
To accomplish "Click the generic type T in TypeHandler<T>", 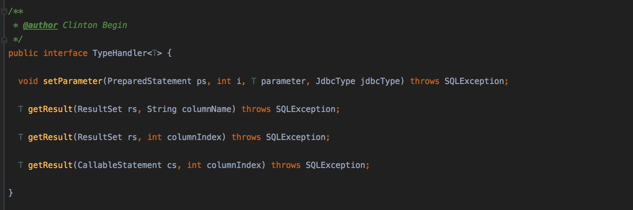I will 155,53.
